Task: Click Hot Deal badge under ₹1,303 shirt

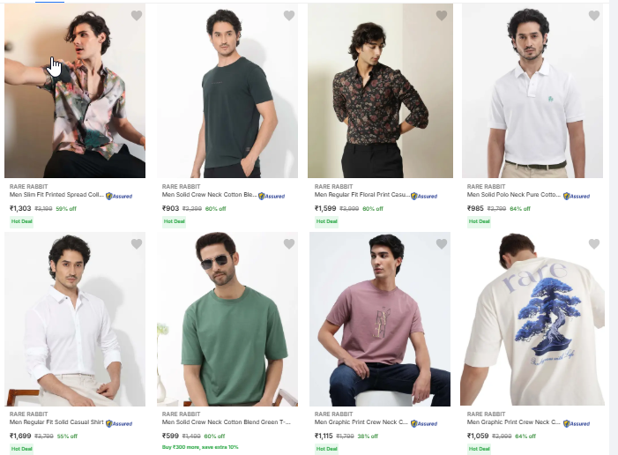Action: pos(21,221)
